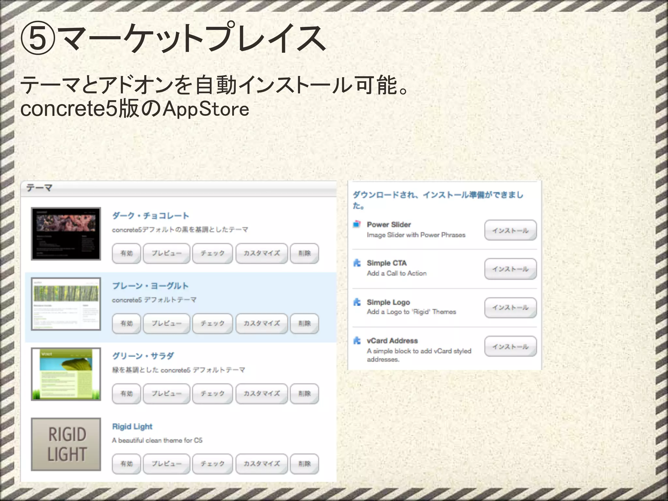Click the 'Image Slider with Power Phrases' description

[x=416, y=235]
